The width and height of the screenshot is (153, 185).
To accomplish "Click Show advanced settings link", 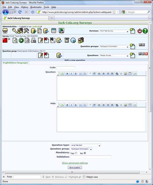I will [75, 163].
